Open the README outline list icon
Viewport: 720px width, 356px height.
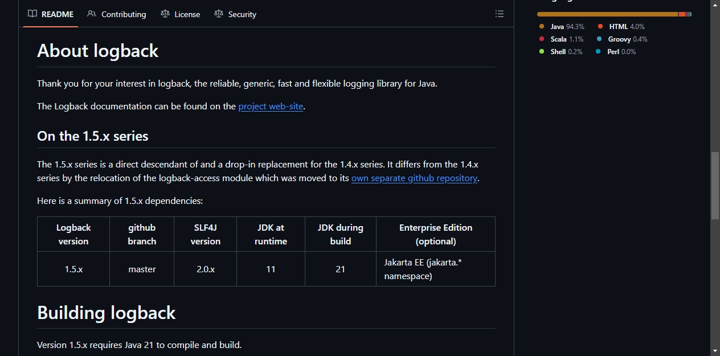point(500,14)
